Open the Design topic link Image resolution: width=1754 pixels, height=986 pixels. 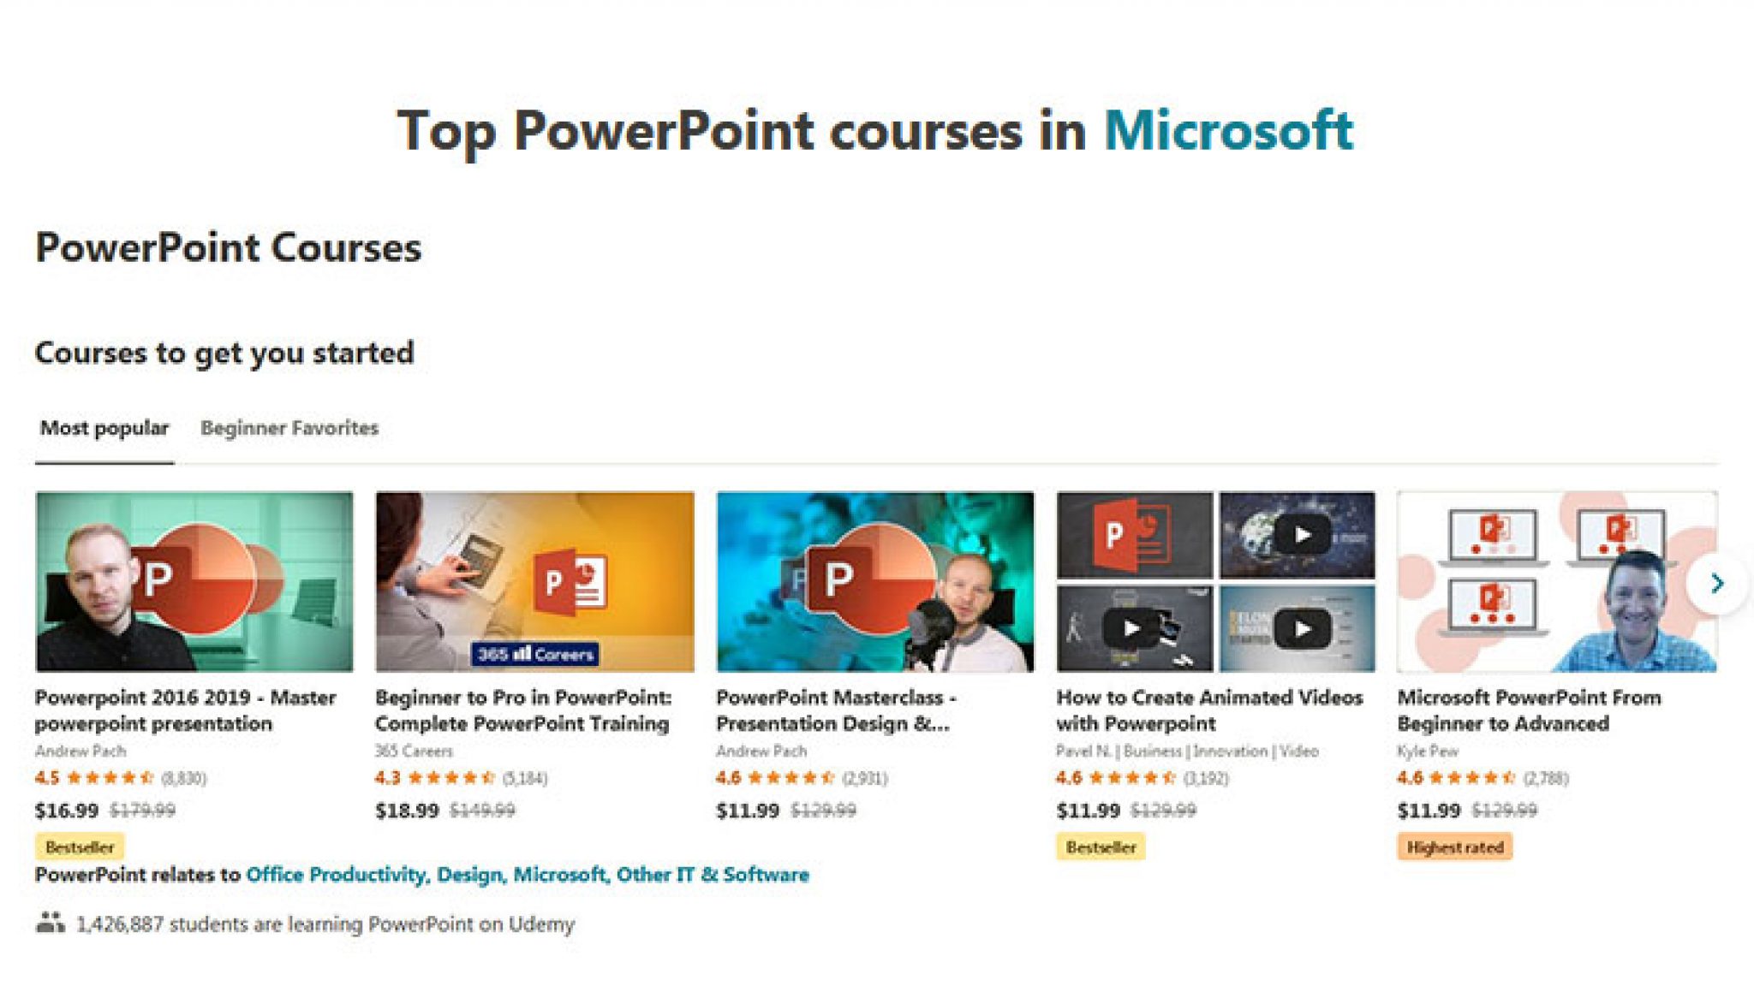(470, 875)
